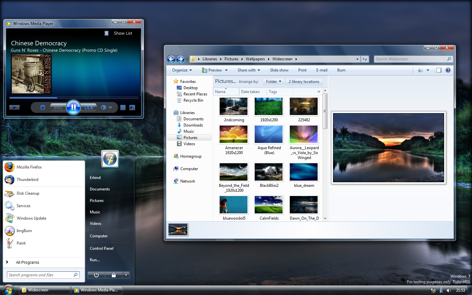472x295 pixels.
Task: Launch Disk Cleanup from Start menu
Action: [44, 193]
